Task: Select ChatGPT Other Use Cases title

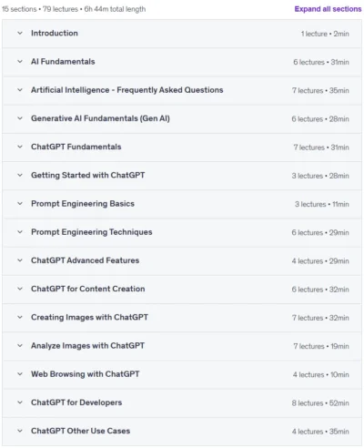Action: pyautogui.click(x=80, y=431)
